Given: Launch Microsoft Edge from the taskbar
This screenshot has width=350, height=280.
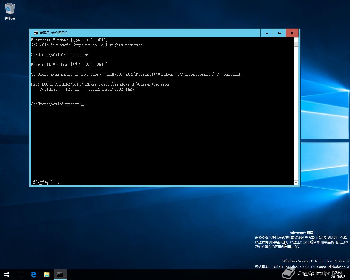Looking at the screenshot, I should [33, 275].
